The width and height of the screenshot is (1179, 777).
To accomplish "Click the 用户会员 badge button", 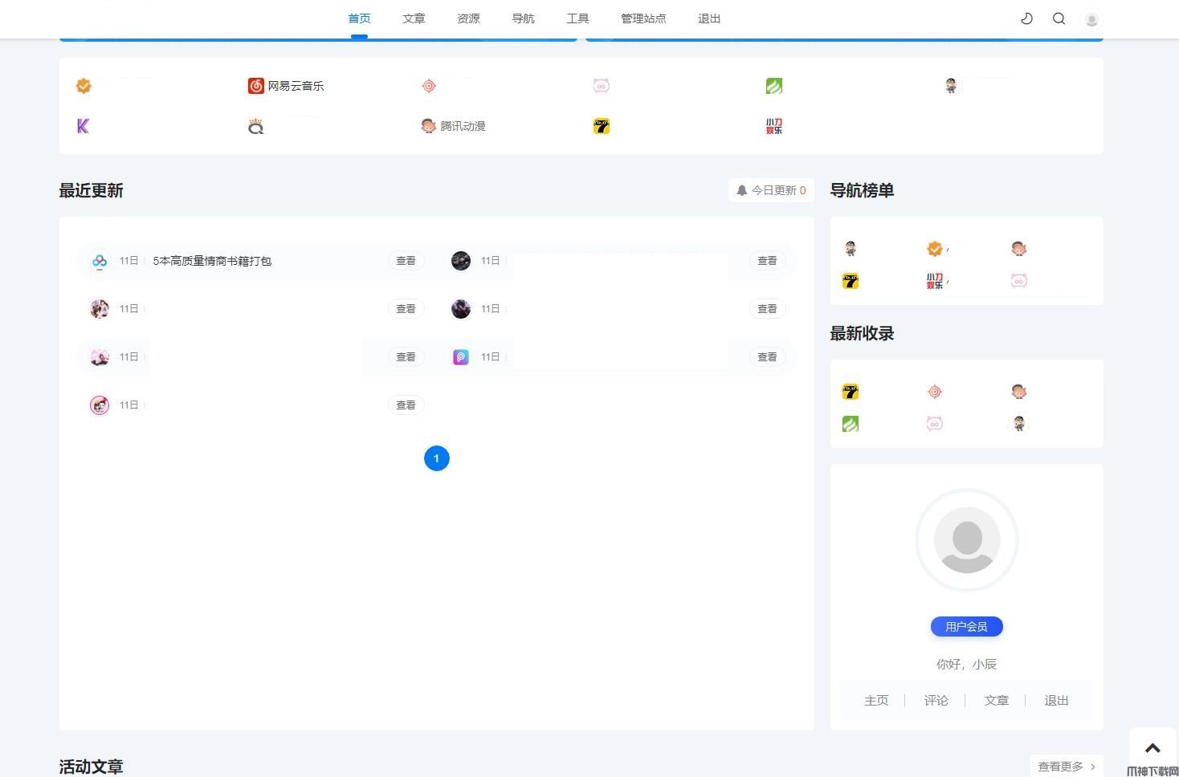I will [x=967, y=627].
